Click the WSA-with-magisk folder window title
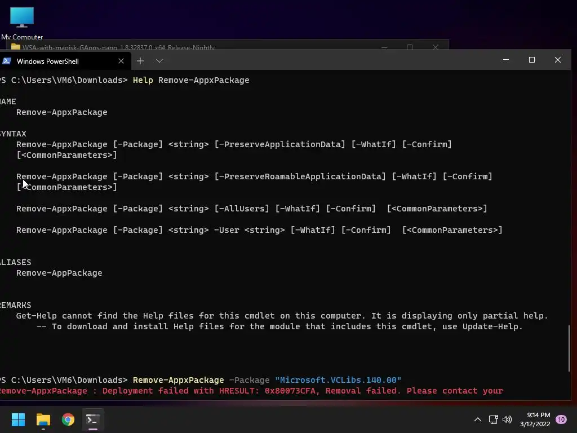Screen dimensions: 577x433 click(x=118, y=47)
